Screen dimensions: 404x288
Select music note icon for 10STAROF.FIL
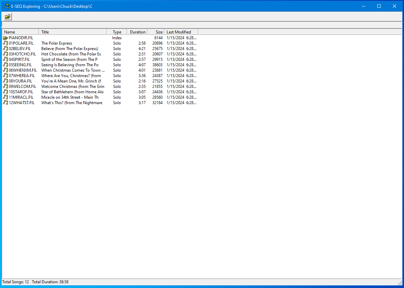pos(5,92)
